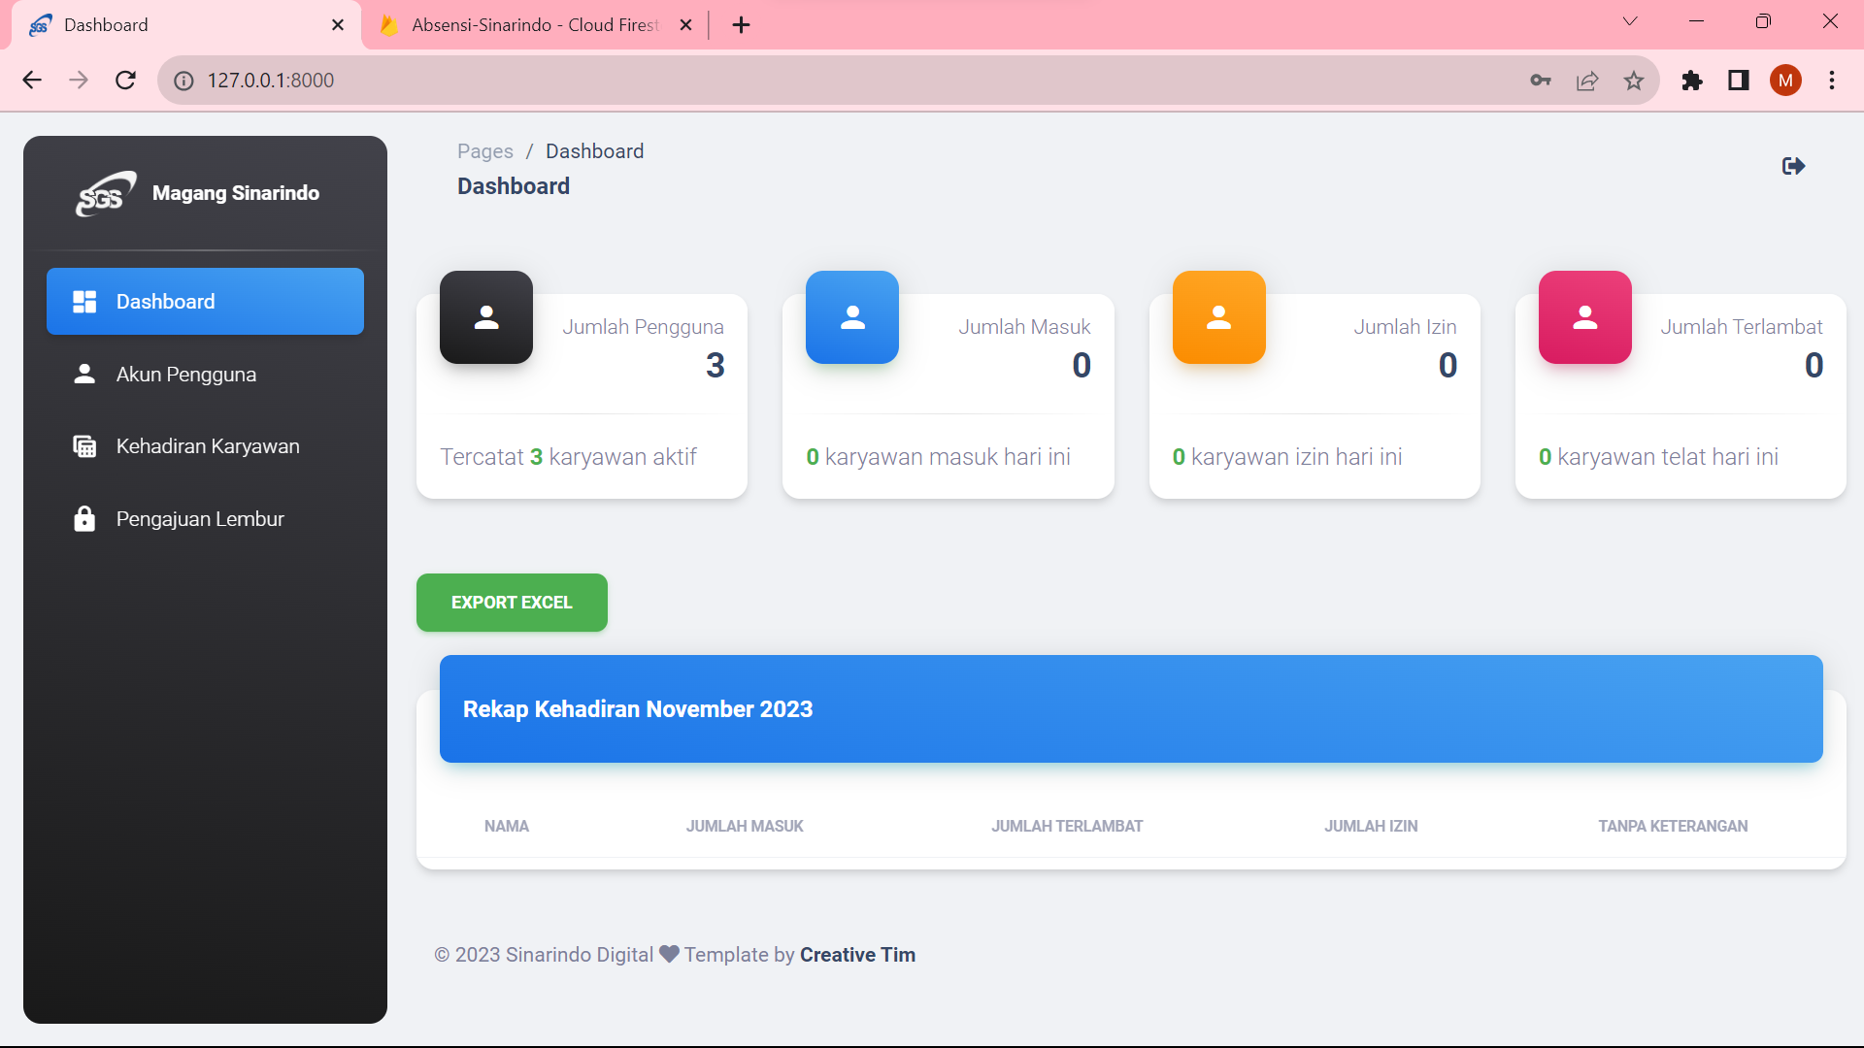Click the logout icon at top right
The image size is (1864, 1048).
1793,166
